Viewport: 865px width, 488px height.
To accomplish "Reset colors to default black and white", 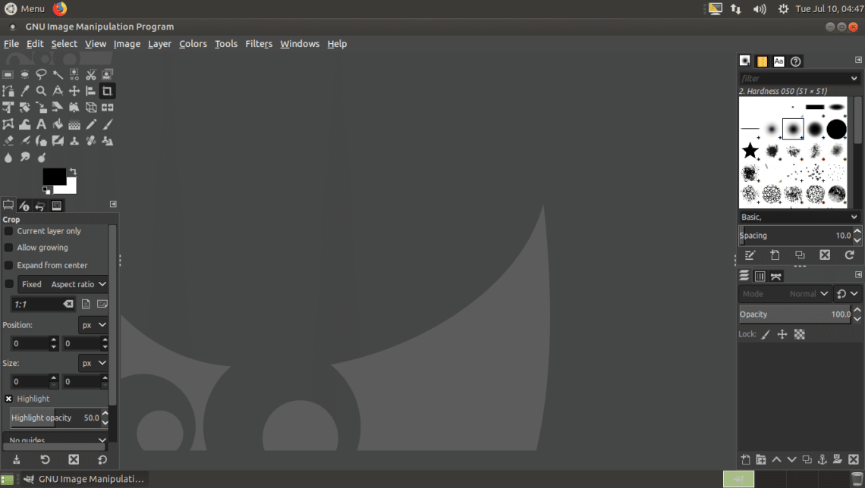I will (x=46, y=190).
